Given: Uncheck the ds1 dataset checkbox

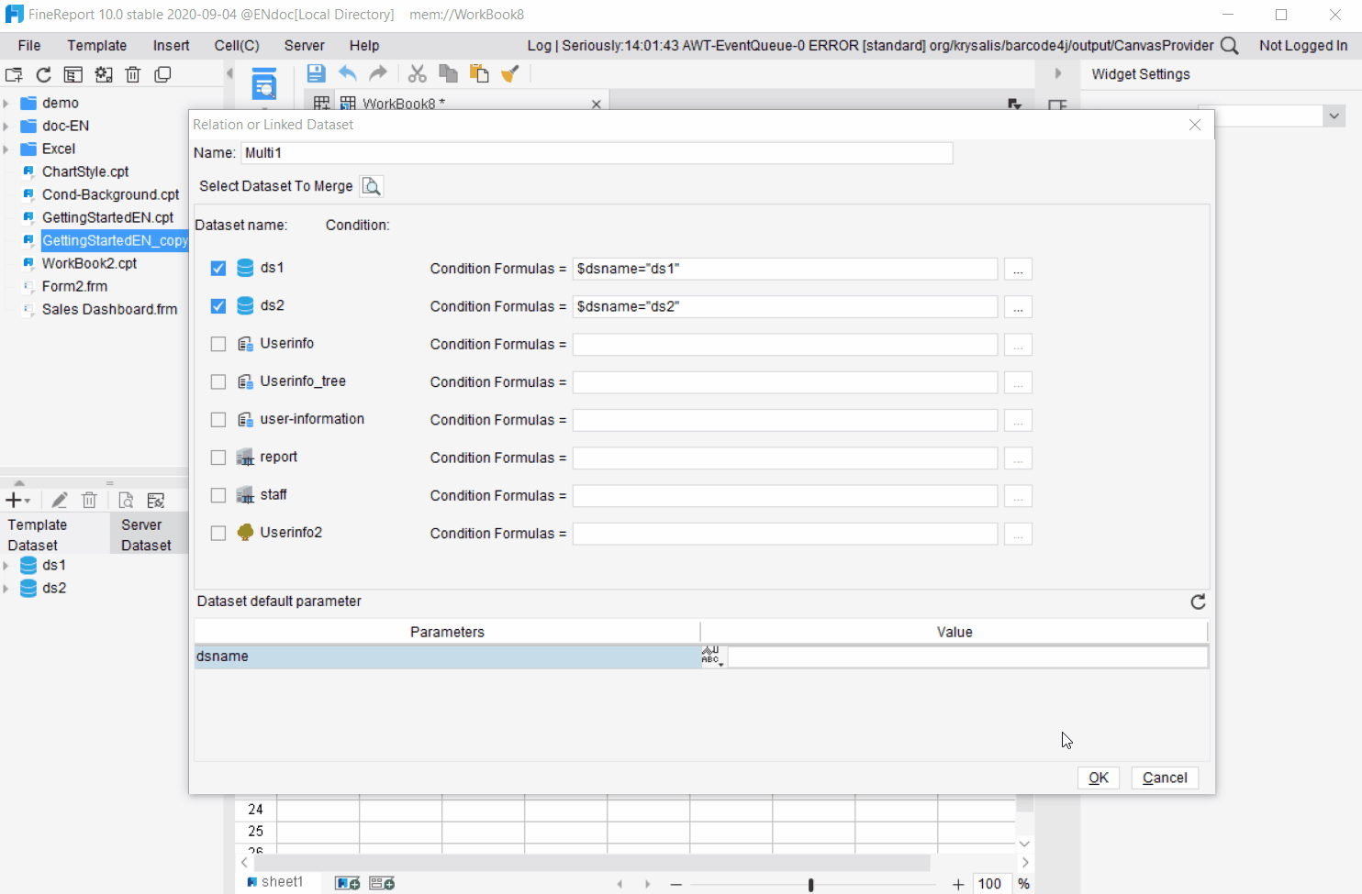Looking at the screenshot, I should tap(218, 268).
